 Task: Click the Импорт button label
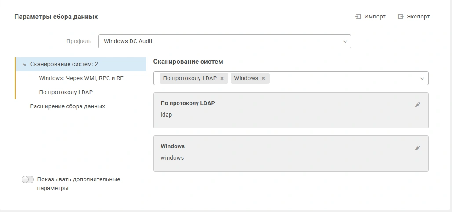[375, 17]
